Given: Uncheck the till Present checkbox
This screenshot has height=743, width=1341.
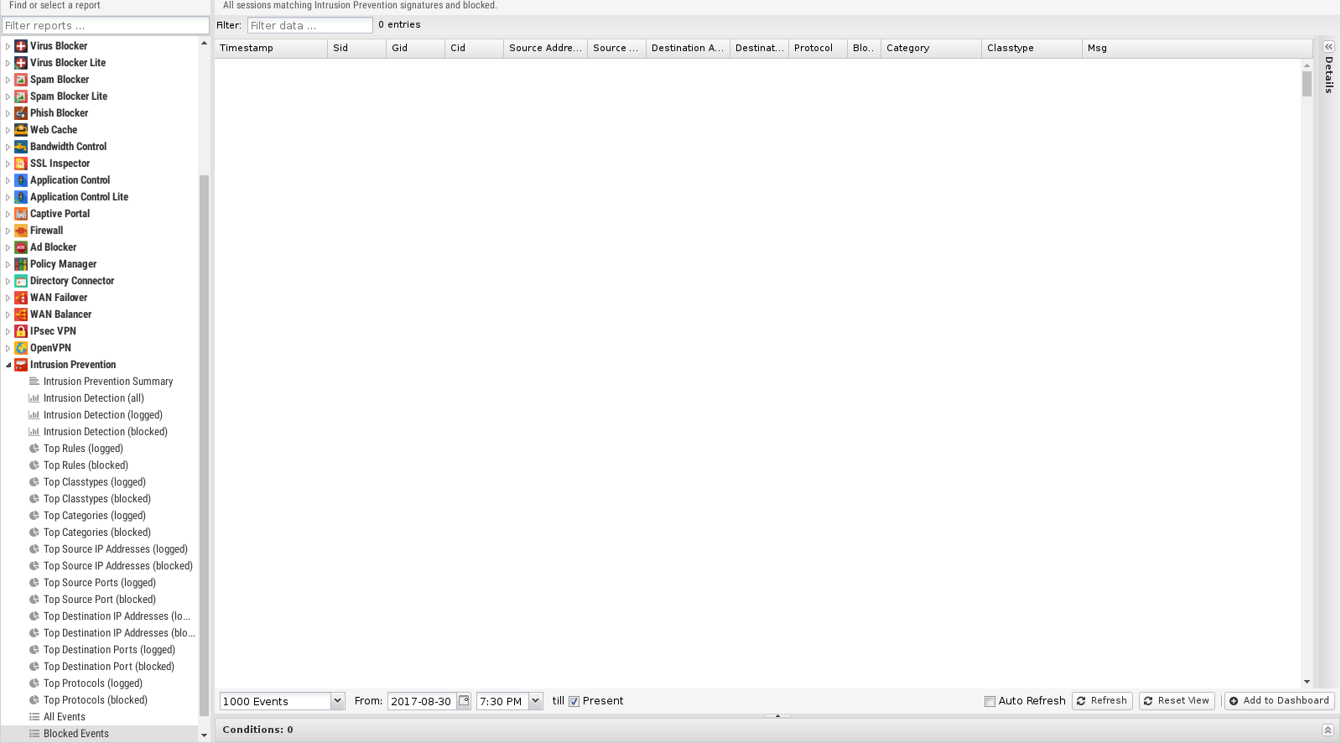Looking at the screenshot, I should point(574,701).
